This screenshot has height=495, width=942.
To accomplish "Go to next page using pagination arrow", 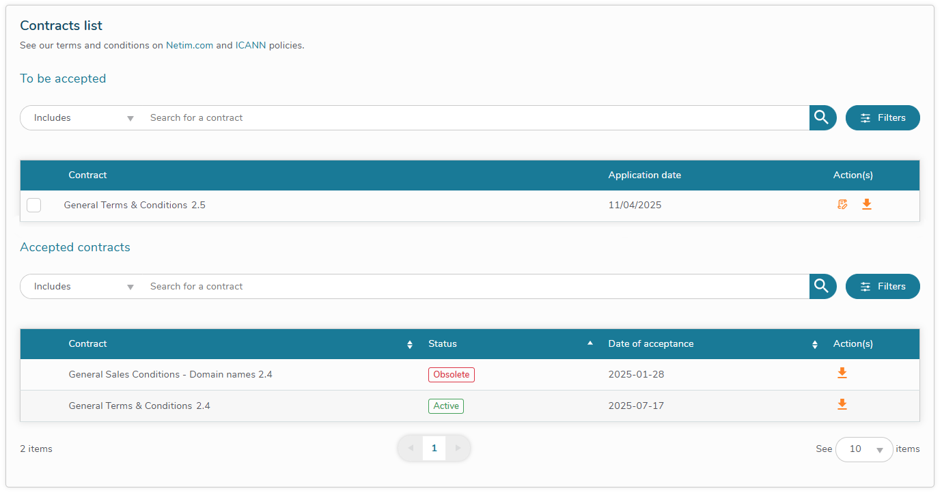I will click(x=458, y=449).
